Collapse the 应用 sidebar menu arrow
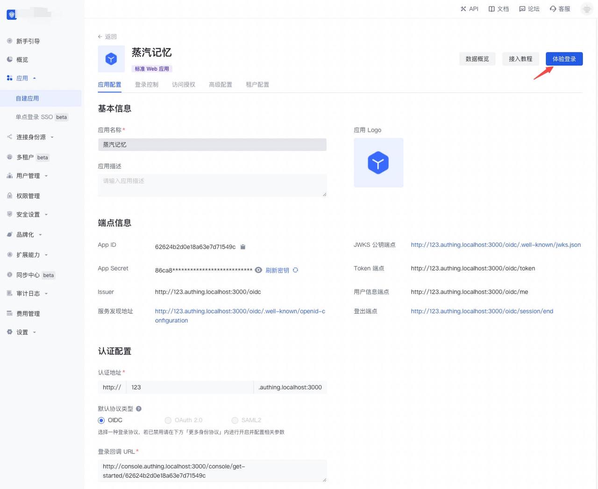Screen dimensions: 598x489 coord(35,78)
